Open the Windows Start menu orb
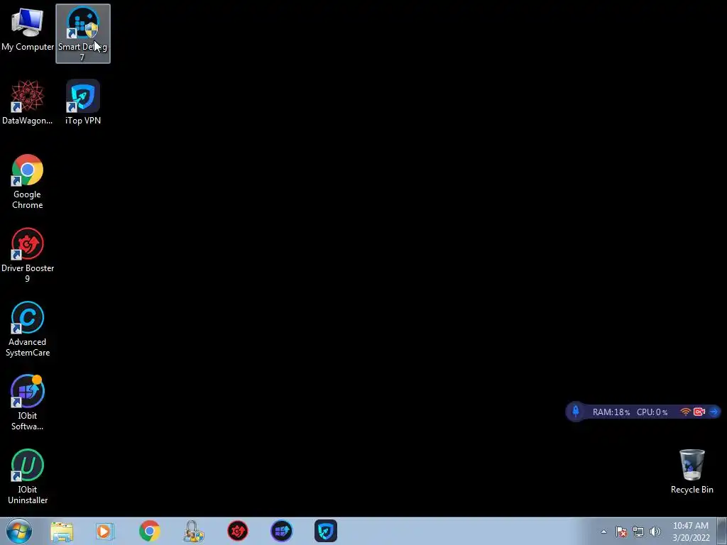This screenshot has width=727, height=545. [x=19, y=531]
